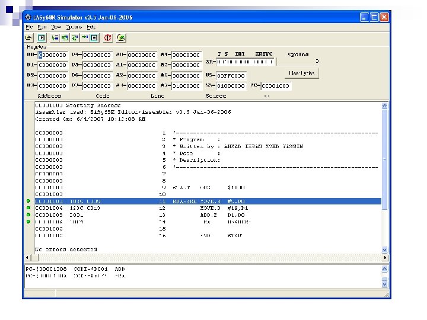Open the Options menu
This screenshot has width=427, height=320.
(74, 27)
